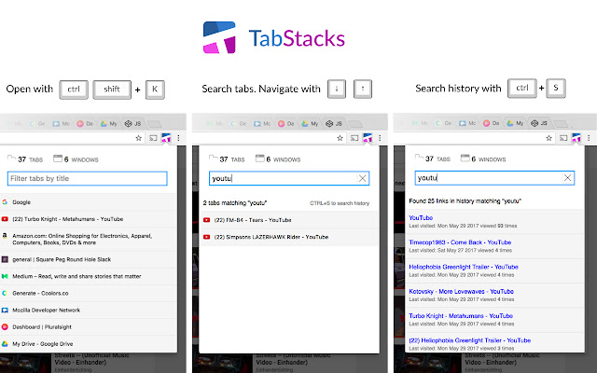Image resolution: width=597 pixels, height=373 pixels.
Task: Click the 'K' key graphic
Action: click(155, 90)
